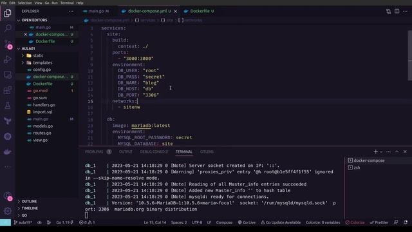Open the Explorer view in activity bar
Screen dimensions: 412x232
click(x=7, y=13)
